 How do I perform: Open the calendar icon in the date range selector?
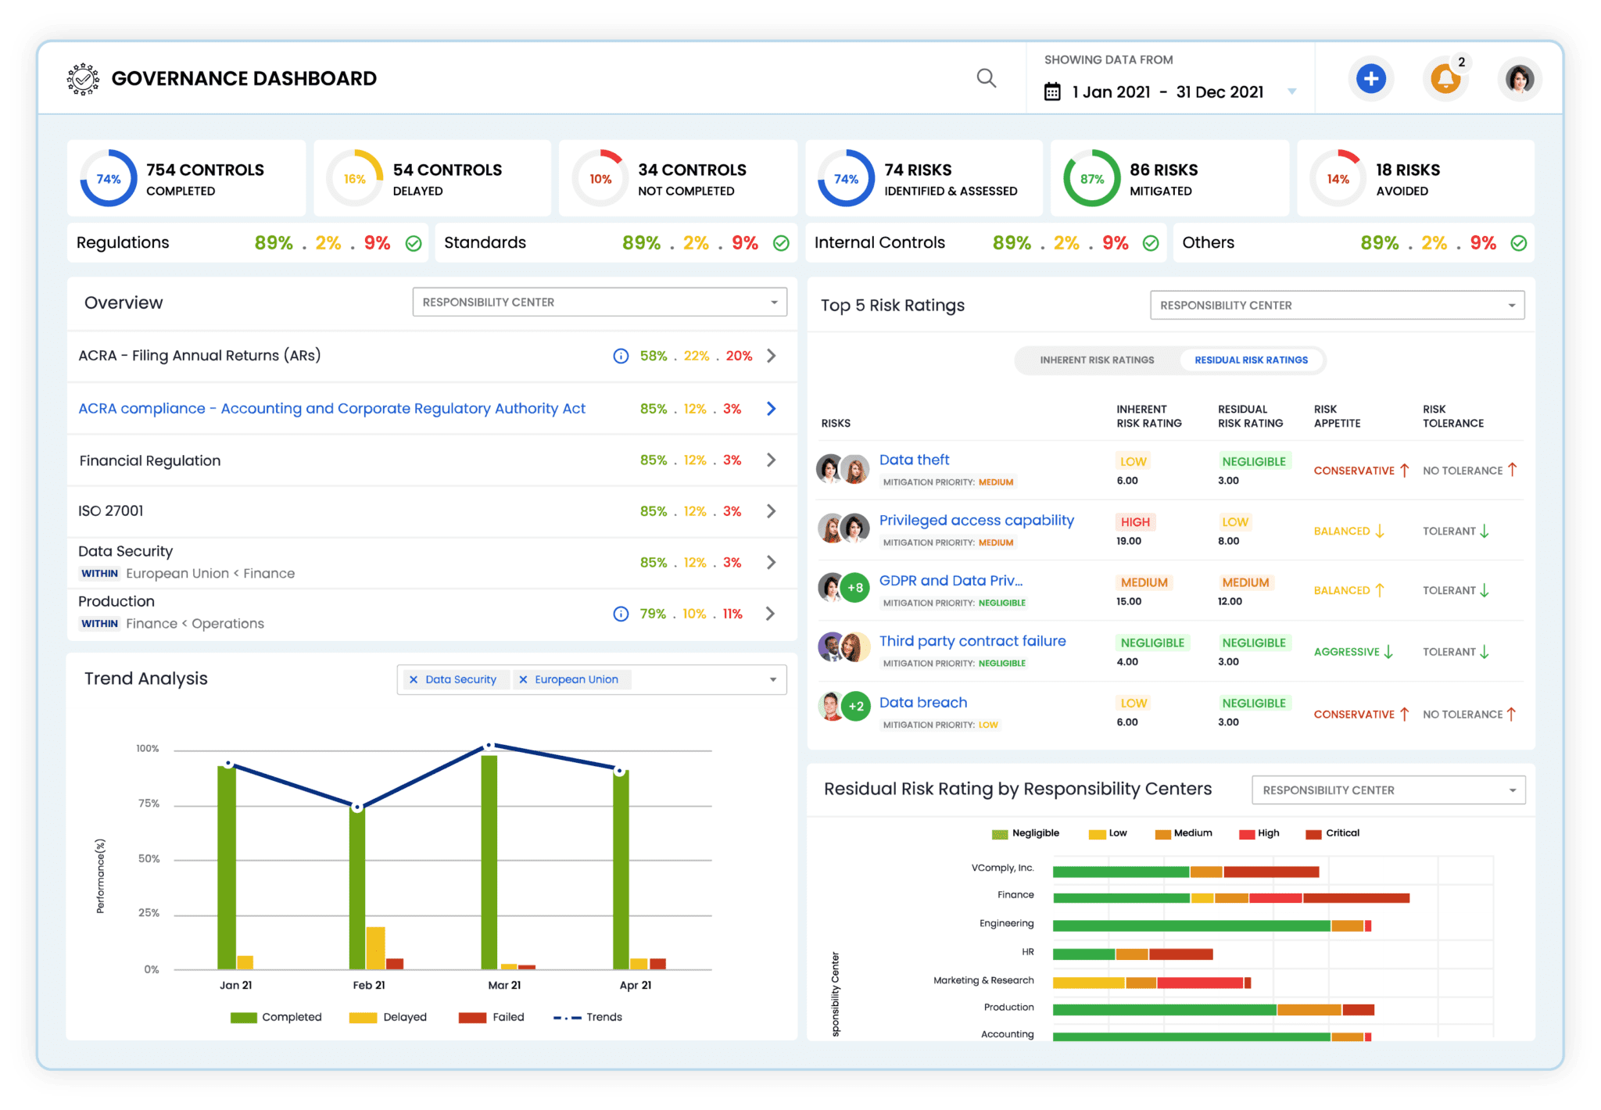[x=1052, y=91]
